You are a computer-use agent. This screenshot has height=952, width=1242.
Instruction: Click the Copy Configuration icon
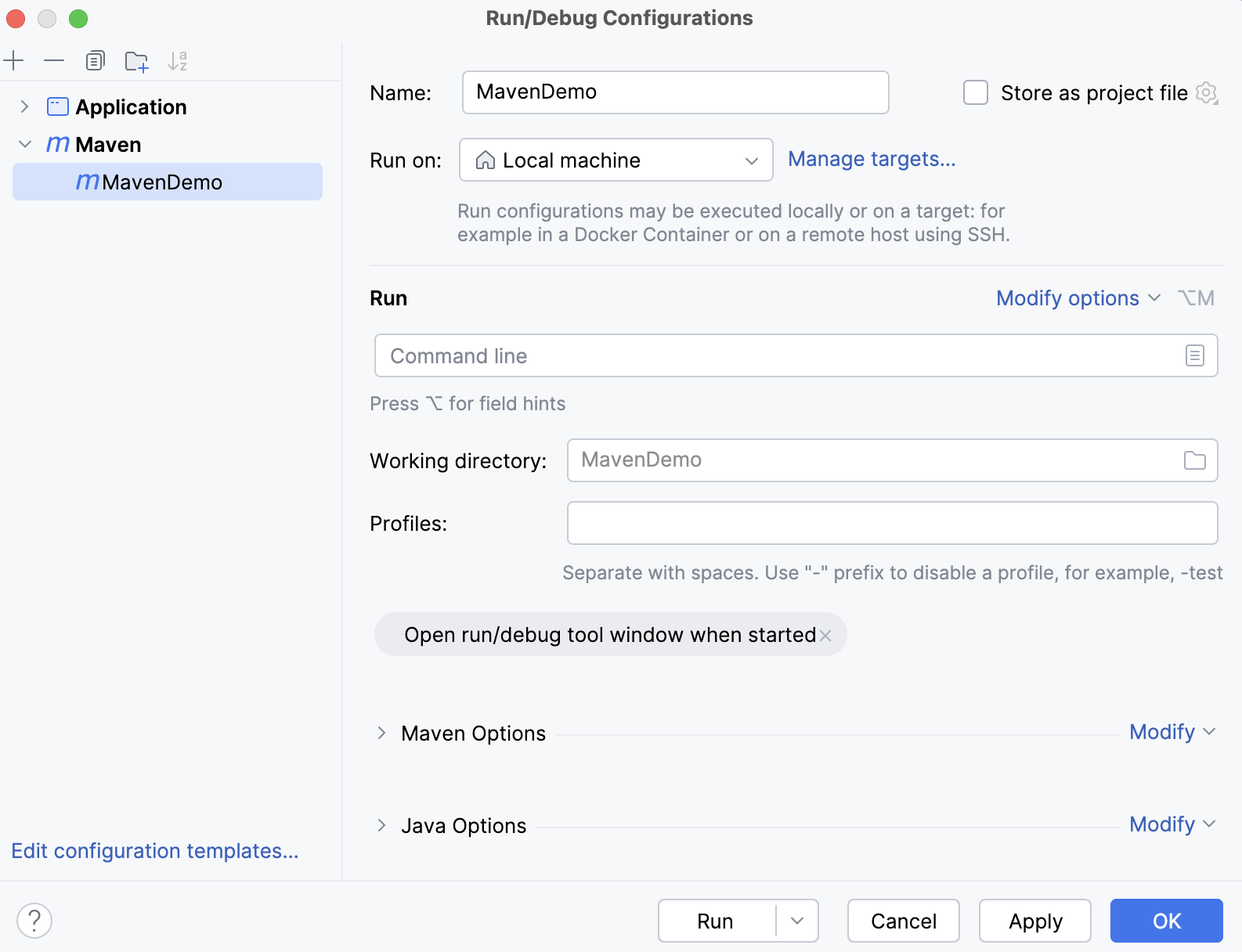[x=96, y=60]
